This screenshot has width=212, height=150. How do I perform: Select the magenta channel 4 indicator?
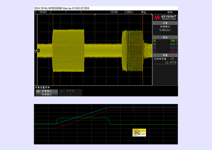point(81,12)
